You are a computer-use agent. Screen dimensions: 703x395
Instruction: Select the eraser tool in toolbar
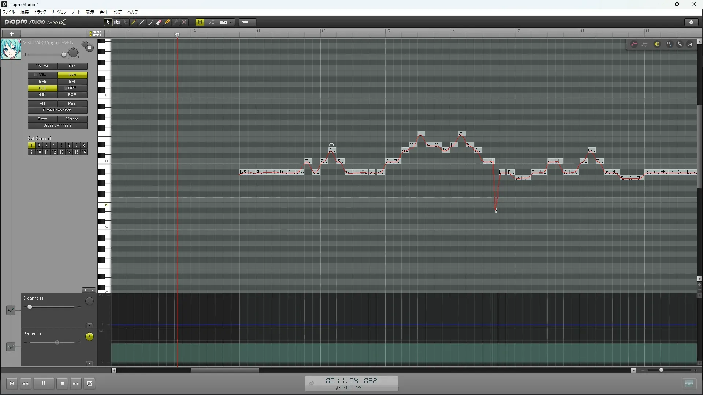(x=159, y=22)
